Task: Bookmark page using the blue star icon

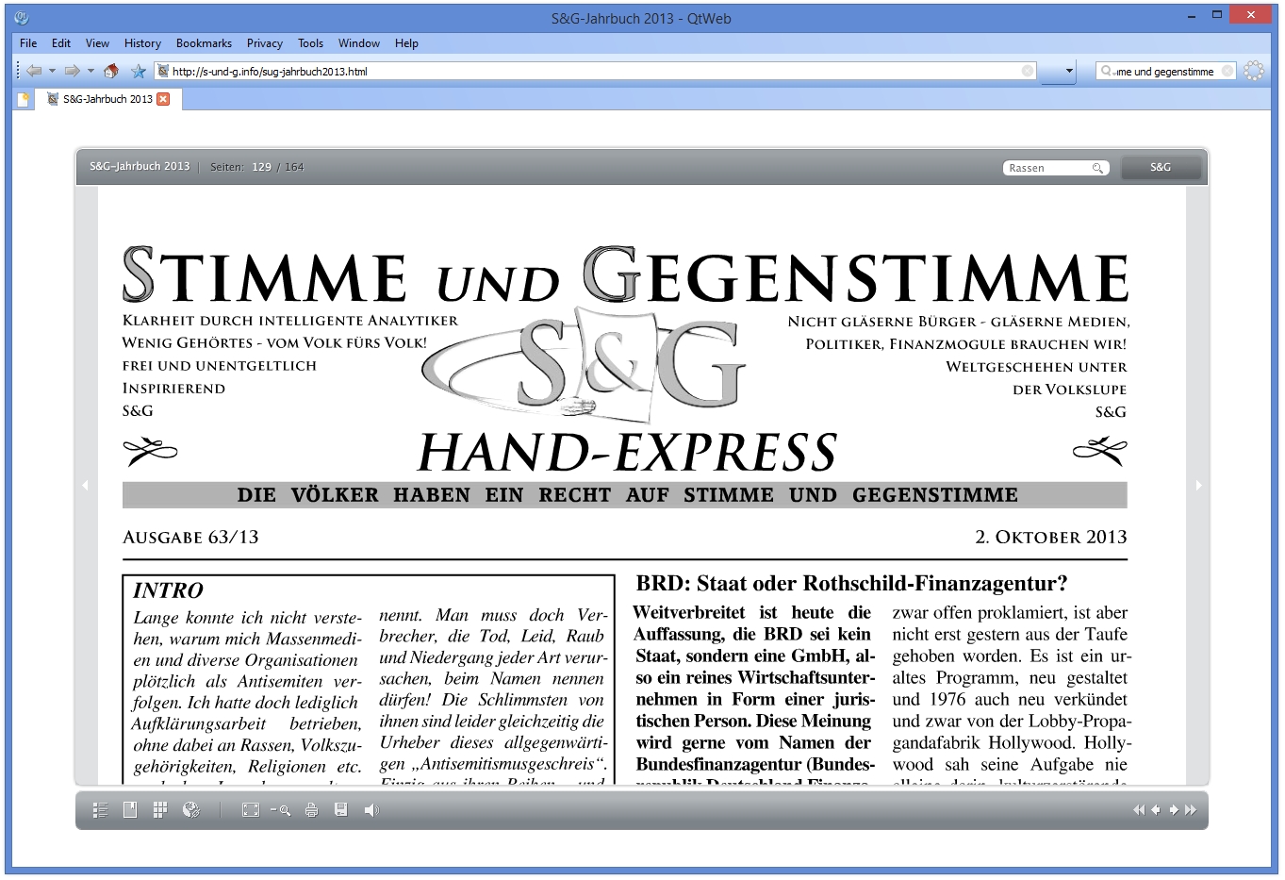Action: [139, 71]
